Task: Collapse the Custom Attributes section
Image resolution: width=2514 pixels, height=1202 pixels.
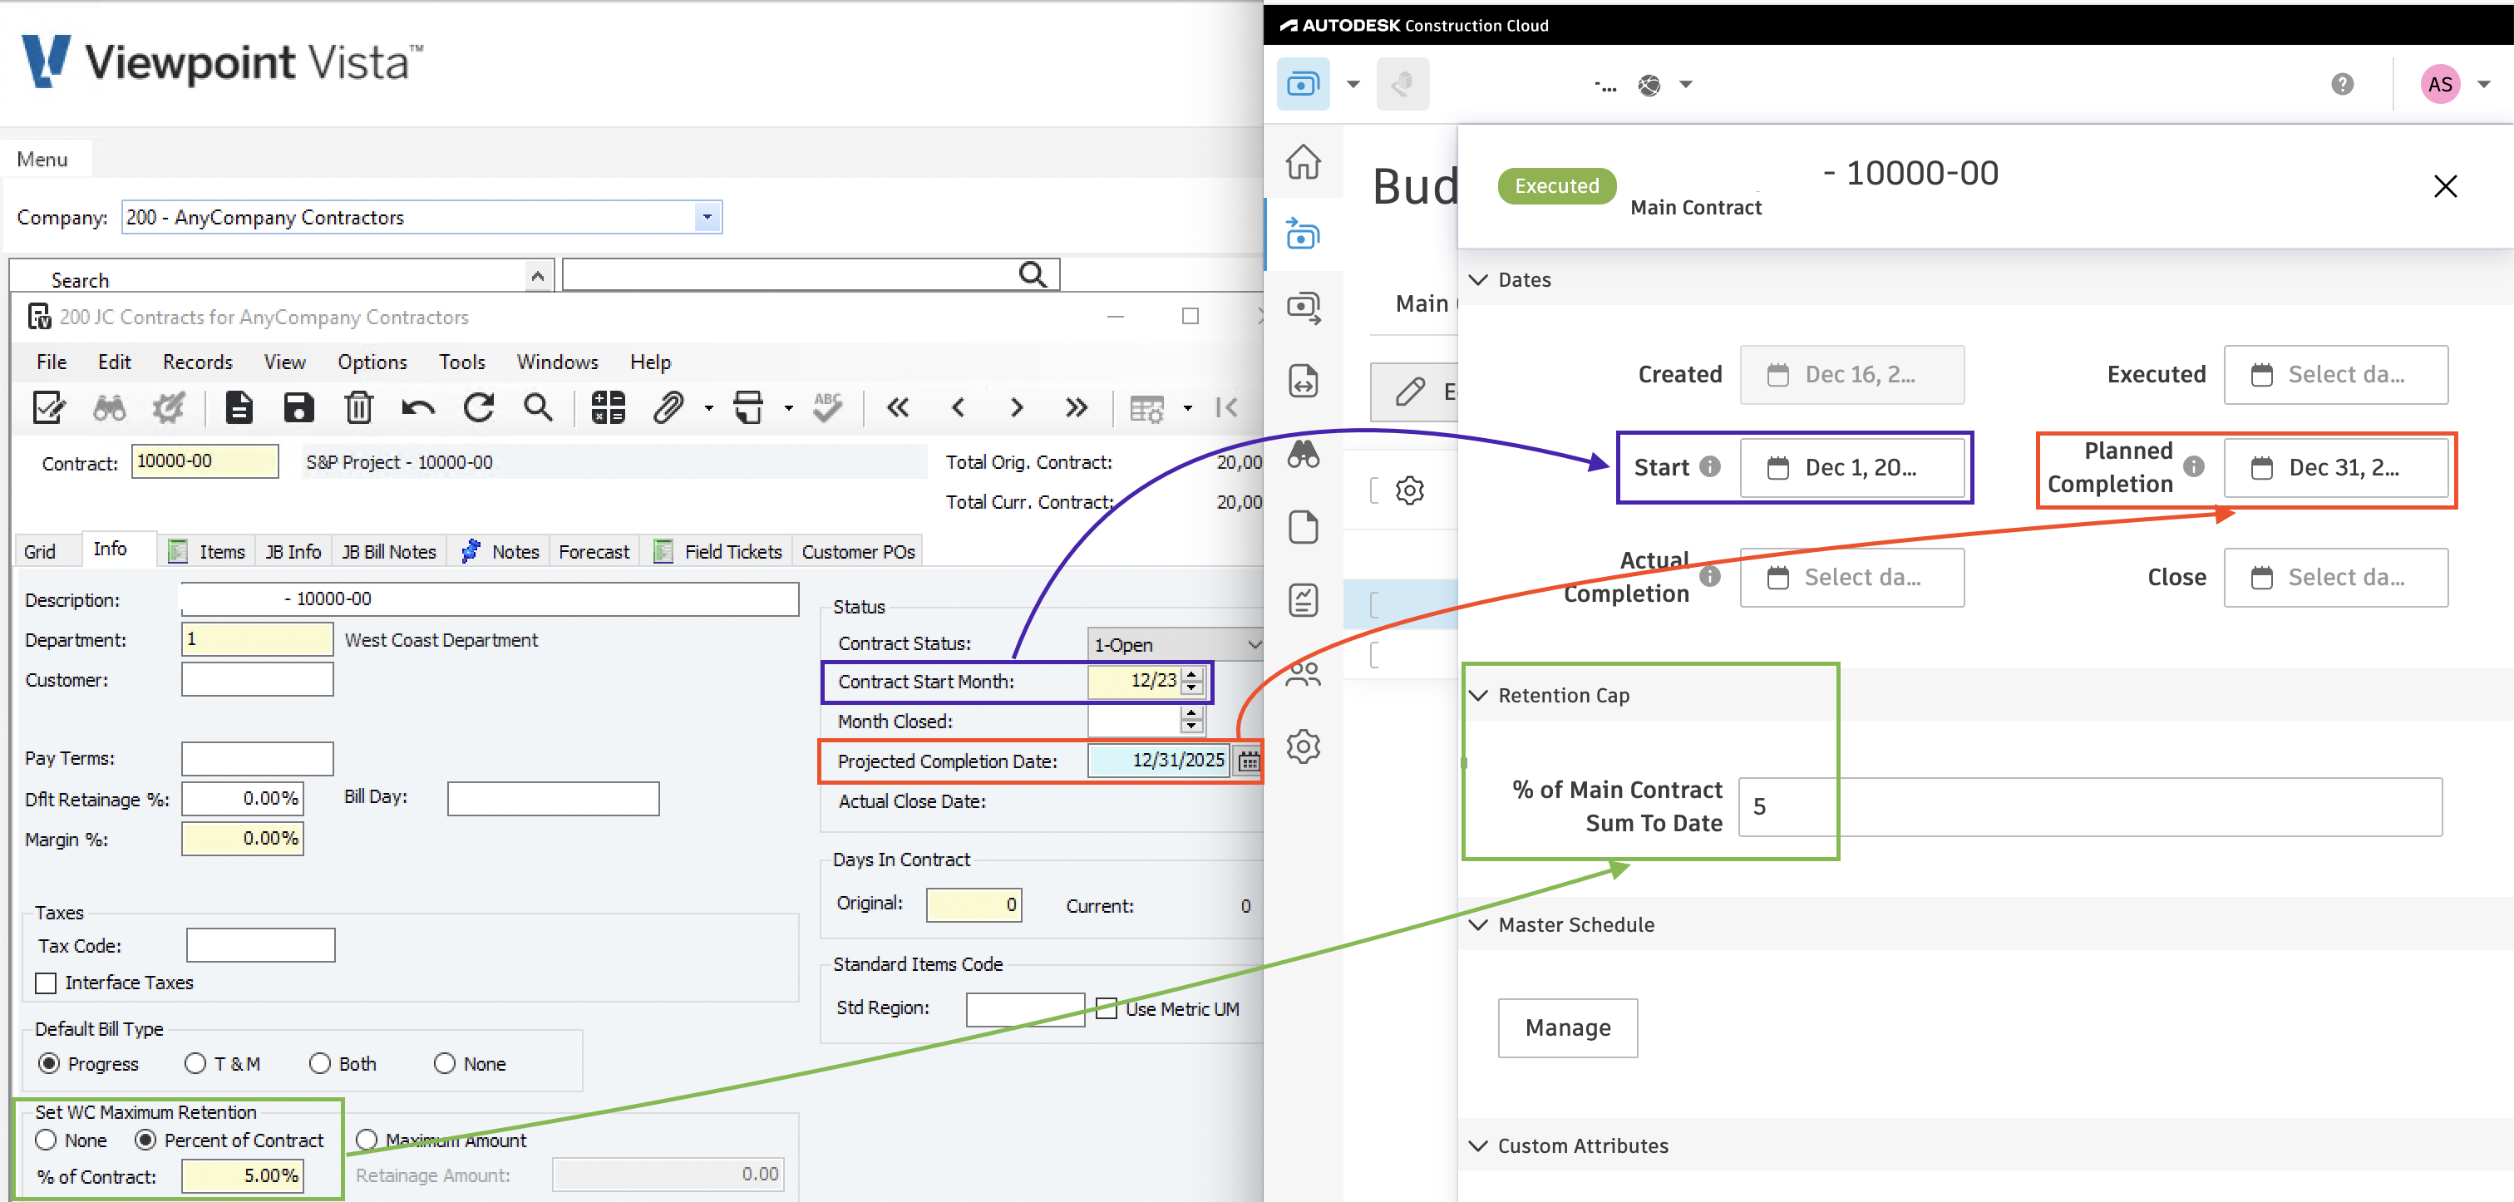Action: [x=1478, y=1146]
